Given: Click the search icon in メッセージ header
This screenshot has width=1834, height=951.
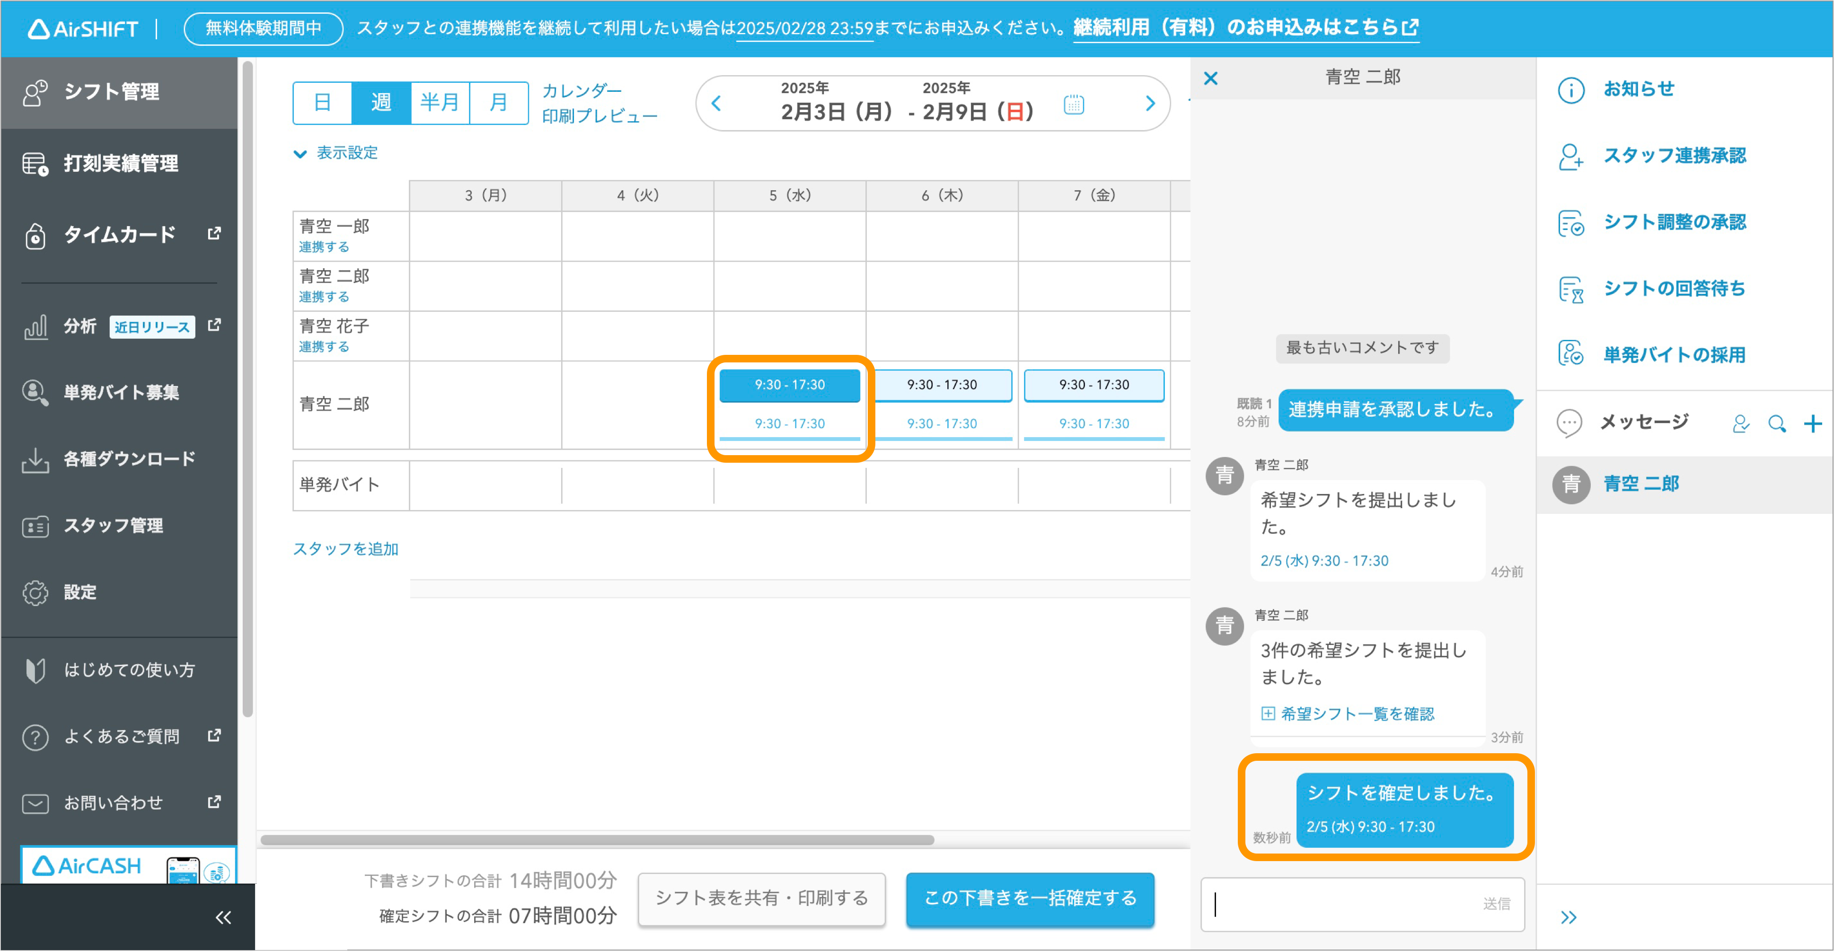Looking at the screenshot, I should (x=1776, y=423).
